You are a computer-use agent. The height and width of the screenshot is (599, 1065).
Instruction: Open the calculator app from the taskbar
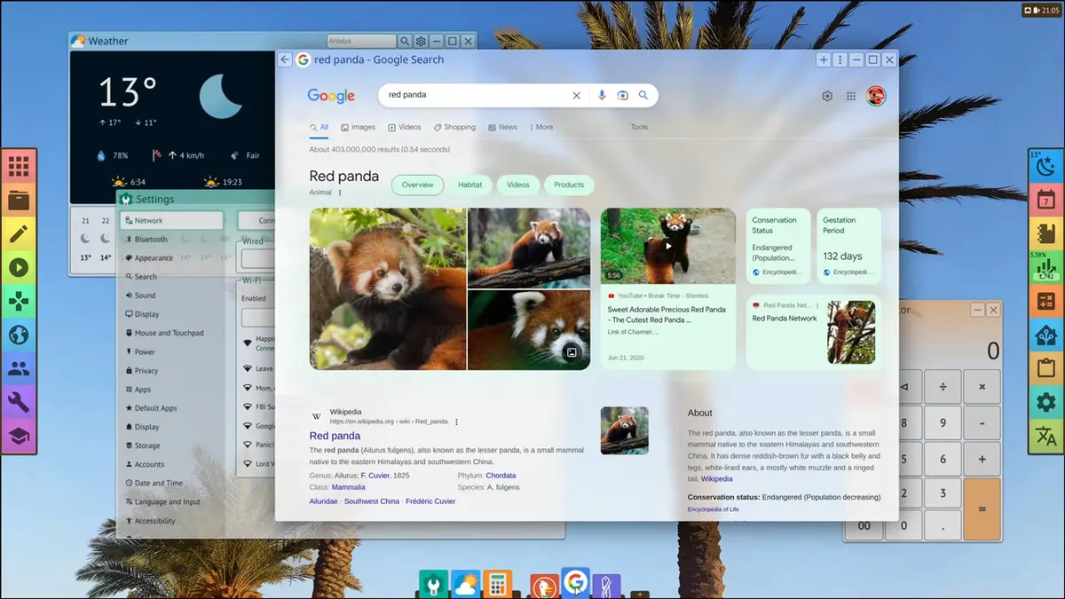click(x=497, y=584)
